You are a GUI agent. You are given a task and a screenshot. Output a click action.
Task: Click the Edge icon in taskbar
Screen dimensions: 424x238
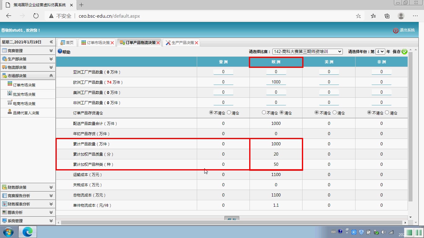coord(28,232)
